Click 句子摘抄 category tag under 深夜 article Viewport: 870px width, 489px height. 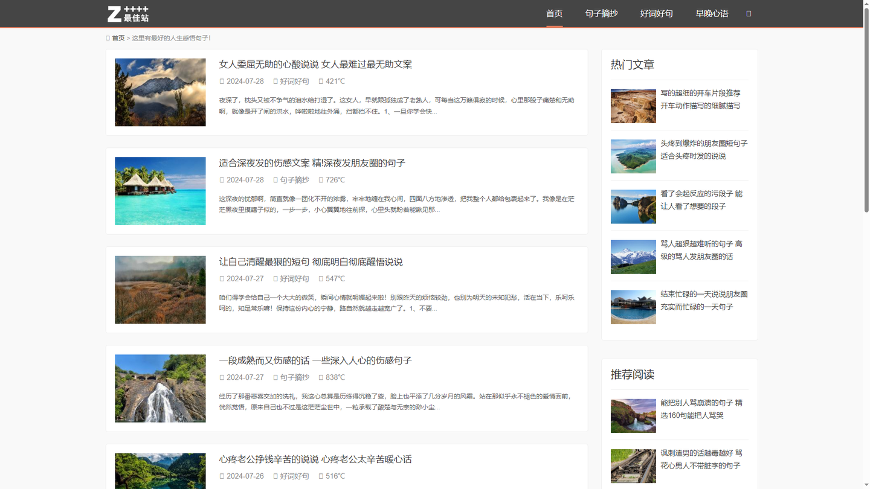point(294,180)
